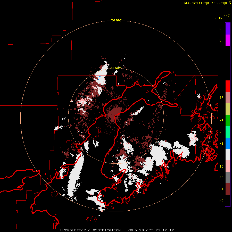Select the GR legend color block
Screen dimensions: 232x232
[x=228, y=98]
